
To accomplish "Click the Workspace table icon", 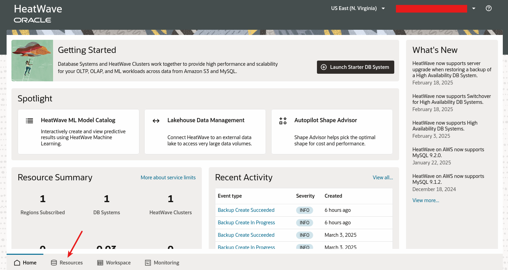I will [100, 263].
